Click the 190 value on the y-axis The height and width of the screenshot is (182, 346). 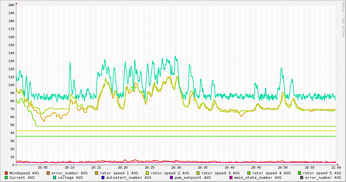pos(11,13)
